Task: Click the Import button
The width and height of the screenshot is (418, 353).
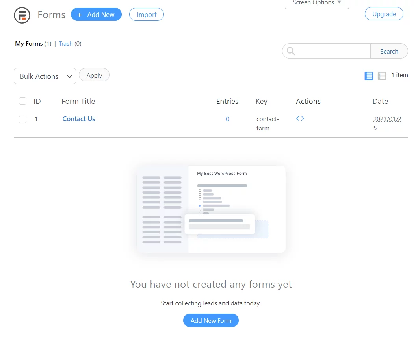Action: (146, 15)
